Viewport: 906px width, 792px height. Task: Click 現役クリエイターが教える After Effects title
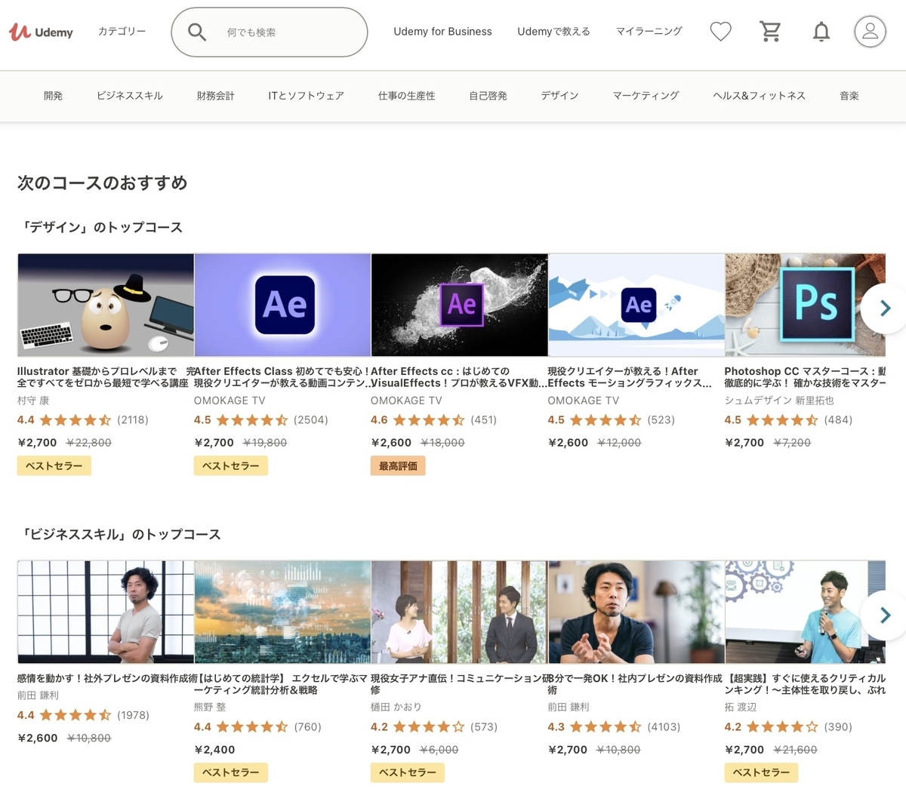tap(630, 377)
